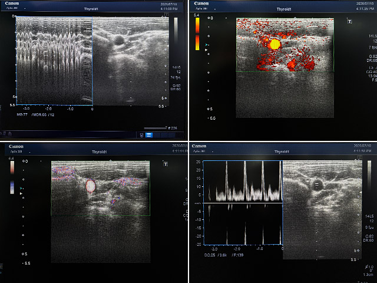Click the red-outlined vessel in color Doppler image

point(91,186)
